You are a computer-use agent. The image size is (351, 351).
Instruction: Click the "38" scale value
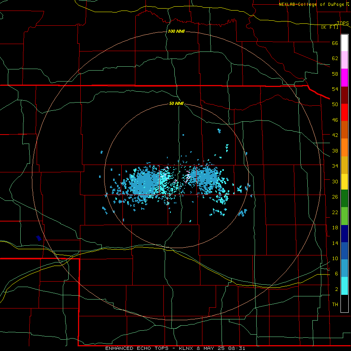(335, 151)
